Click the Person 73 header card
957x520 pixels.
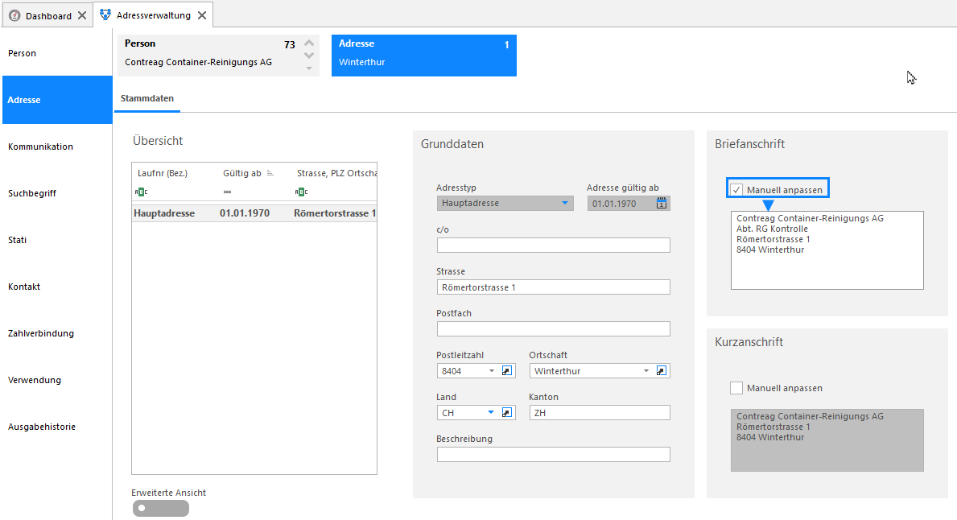tap(218, 55)
